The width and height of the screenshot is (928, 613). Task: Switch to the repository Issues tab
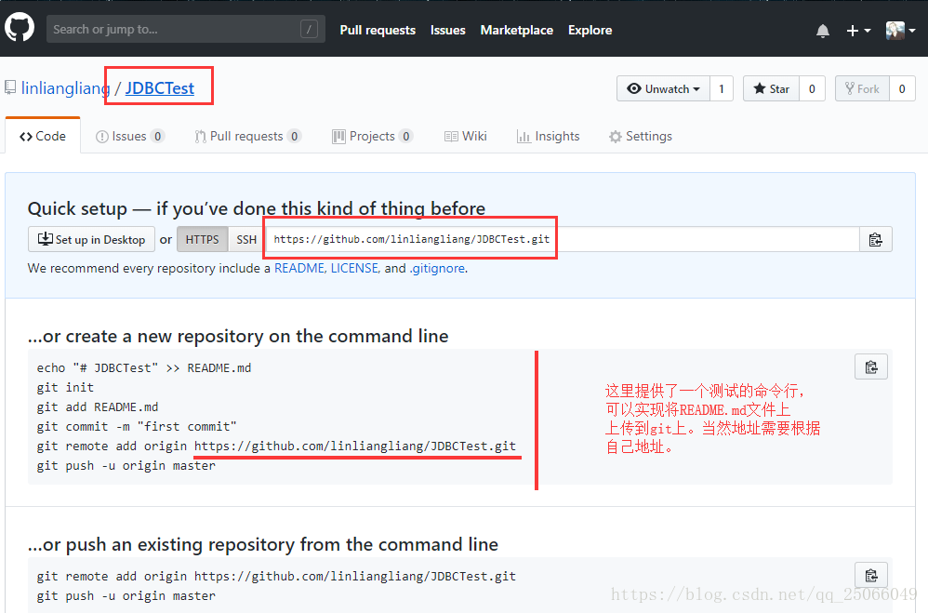tap(129, 136)
